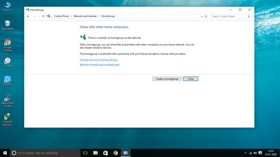The height and width of the screenshot is (157, 280).
Task: Open recent locations dropdown arrow
Action: coord(39,16)
